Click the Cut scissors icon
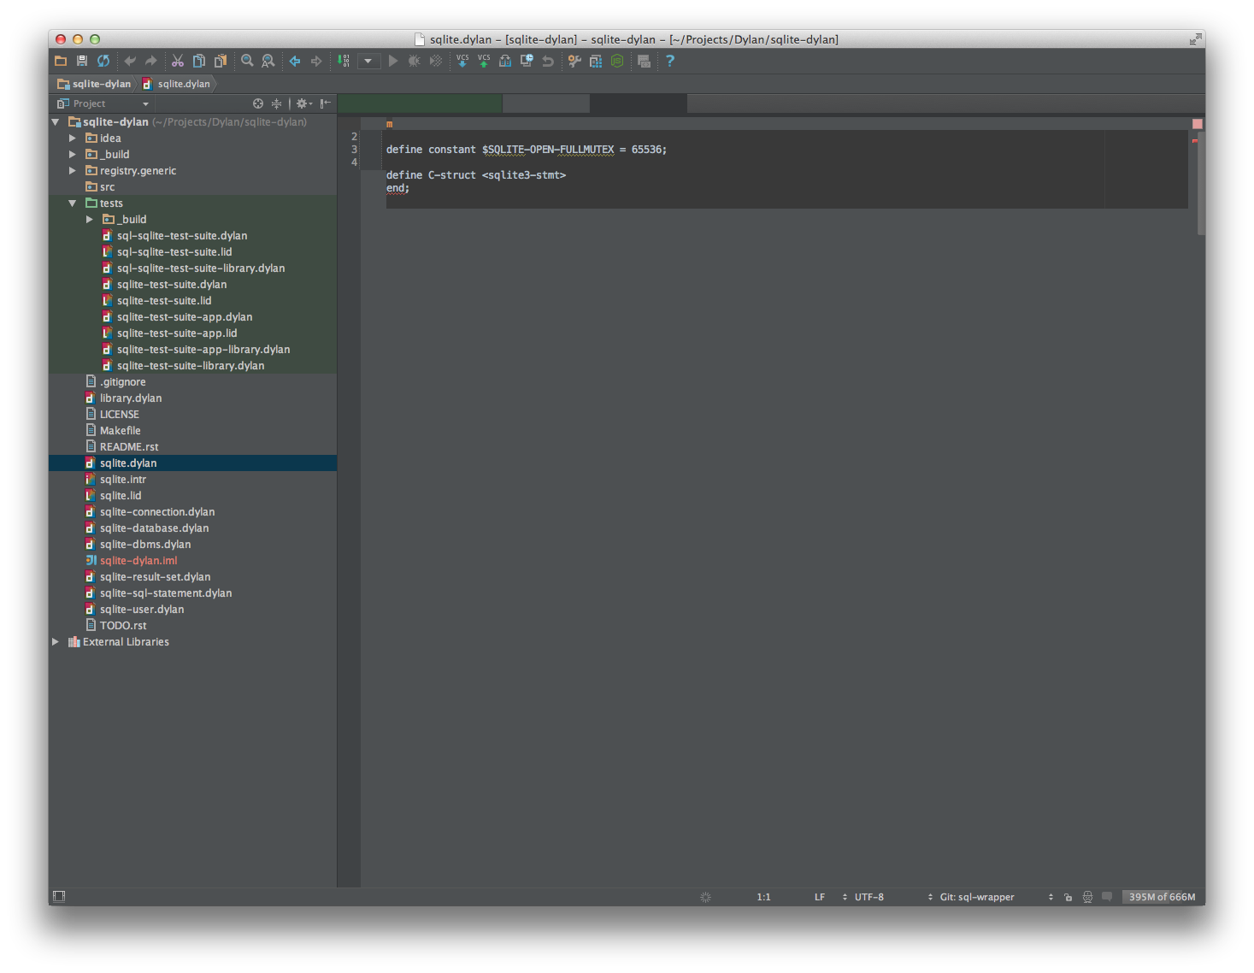Screen dimensions: 1254x973 click(x=178, y=61)
